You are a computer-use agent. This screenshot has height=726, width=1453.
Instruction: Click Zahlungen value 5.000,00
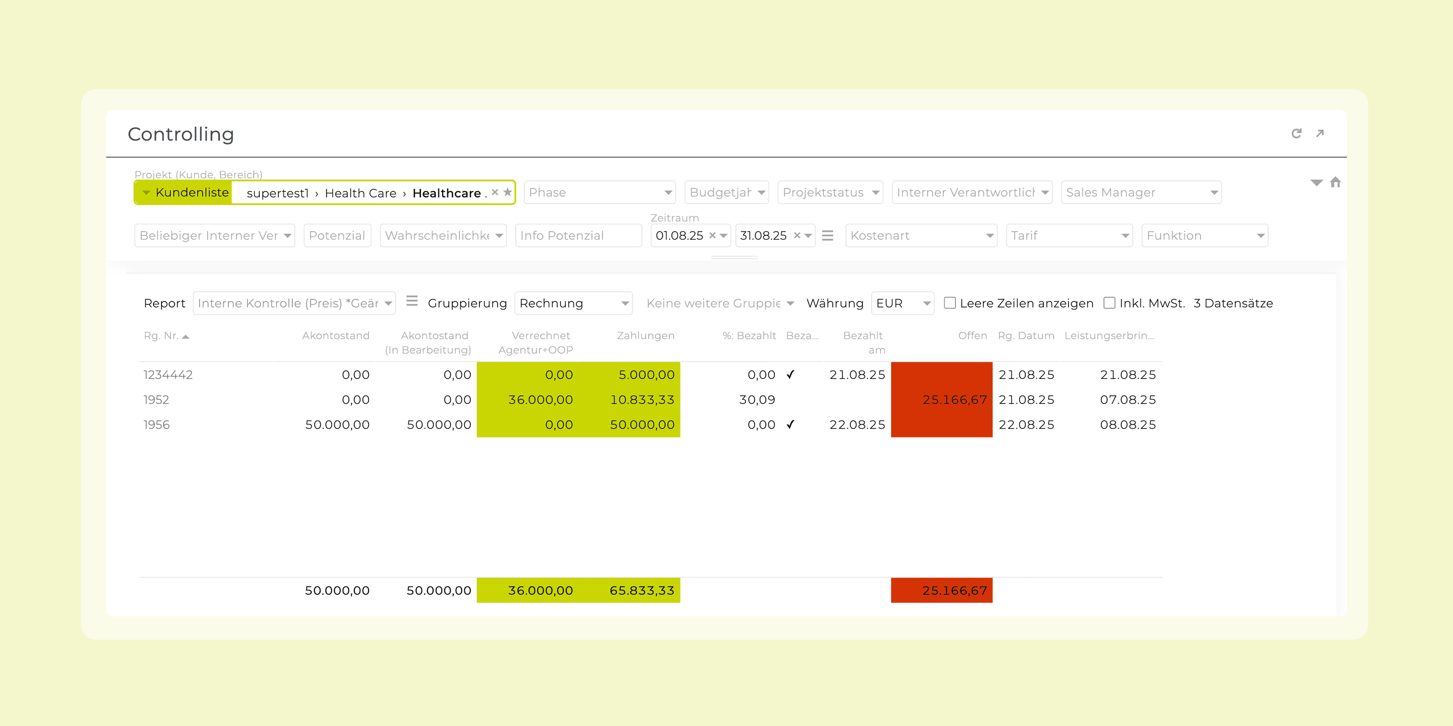click(x=646, y=375)
